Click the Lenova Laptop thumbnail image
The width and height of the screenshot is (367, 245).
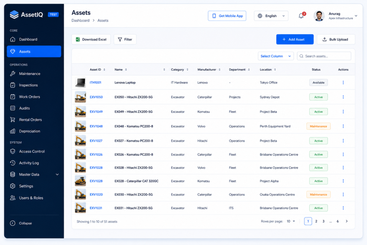tap(80, 83)
